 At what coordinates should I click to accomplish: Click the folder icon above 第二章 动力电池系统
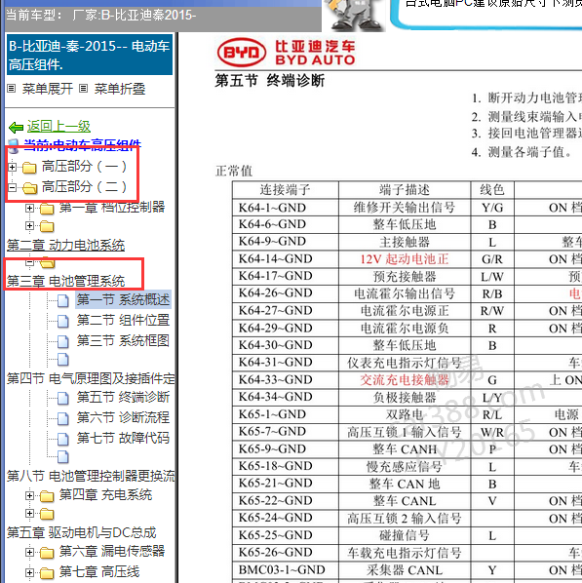pos(47,225)
